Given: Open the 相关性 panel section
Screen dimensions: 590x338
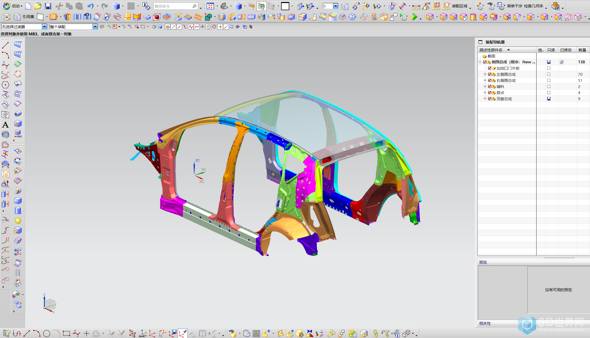Looking at the screenshot, I should tap(485, 323).
